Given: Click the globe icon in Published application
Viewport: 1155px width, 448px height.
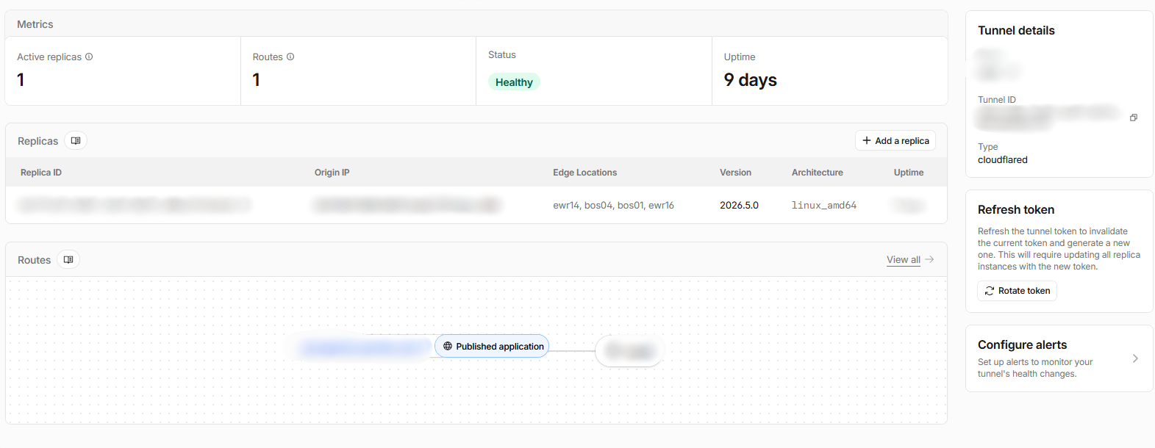Looking at the screenshot, I should [x=448, y=346].
